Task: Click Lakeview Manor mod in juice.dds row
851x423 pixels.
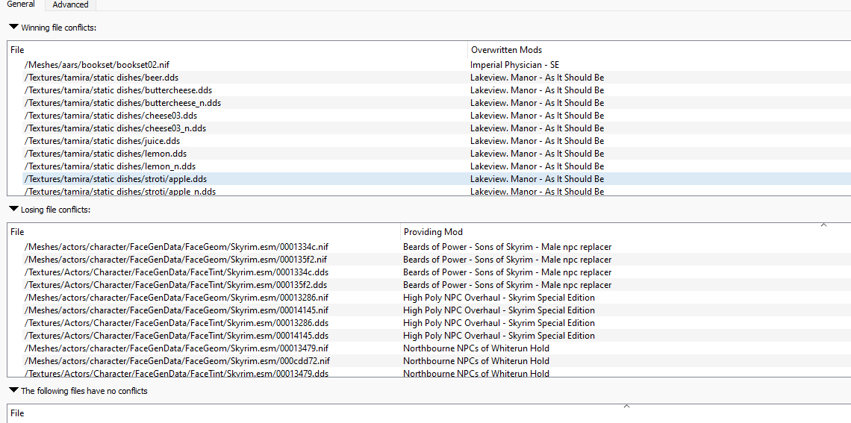Action: tap(537, 141)
